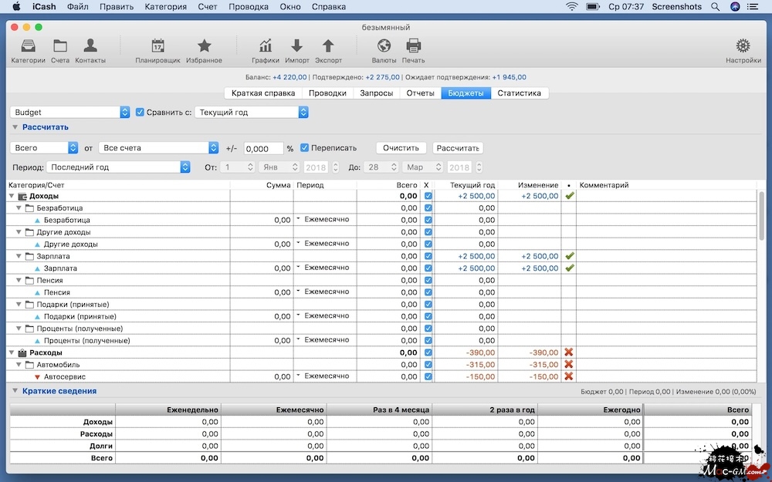
Task: Collapse the Рассчитать section triangle
Action: 15,127
